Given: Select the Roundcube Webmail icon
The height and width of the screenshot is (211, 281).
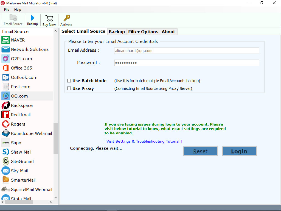Looking at the screenshot, I should coord(6,133).
